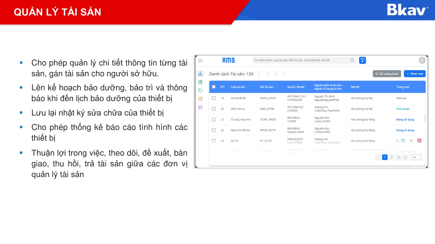Click the Trạng thái column header
Image resolution: width=435 pixels, height=244 pixels.
[x=403, y=87]
